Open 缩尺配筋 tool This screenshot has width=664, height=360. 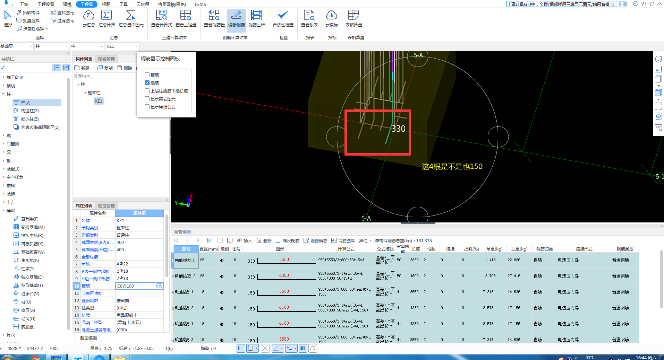287,240
